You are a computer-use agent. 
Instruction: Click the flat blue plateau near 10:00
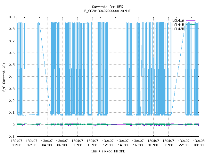click(94, 22)
